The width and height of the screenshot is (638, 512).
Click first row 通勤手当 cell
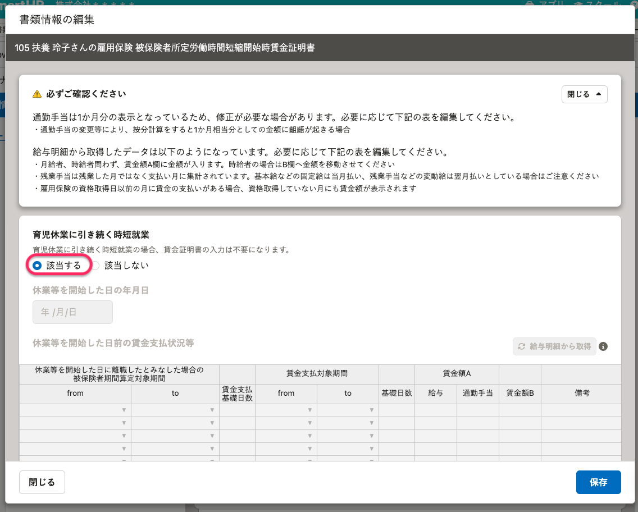coord(477,410)
